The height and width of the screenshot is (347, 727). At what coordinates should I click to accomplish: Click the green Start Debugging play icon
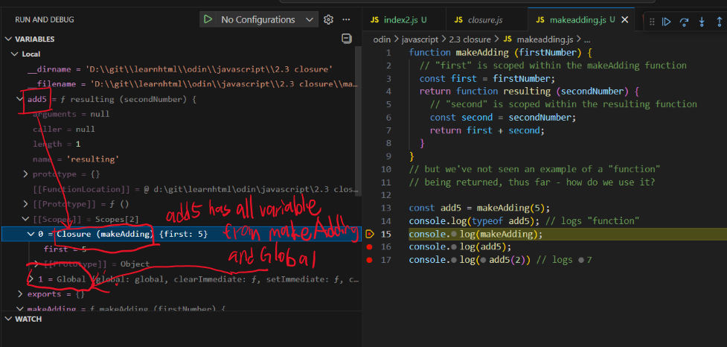click(208, 19)
